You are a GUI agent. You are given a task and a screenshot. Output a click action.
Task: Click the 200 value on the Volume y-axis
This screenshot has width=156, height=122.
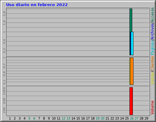(4, 110)
